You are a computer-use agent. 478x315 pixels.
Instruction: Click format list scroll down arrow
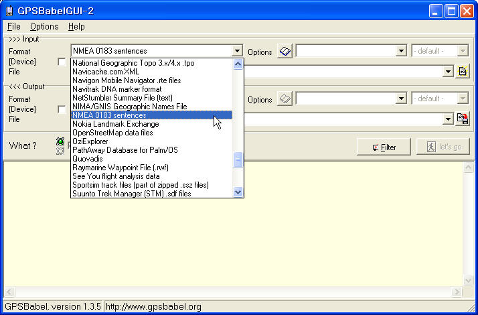tap(238, 192)
